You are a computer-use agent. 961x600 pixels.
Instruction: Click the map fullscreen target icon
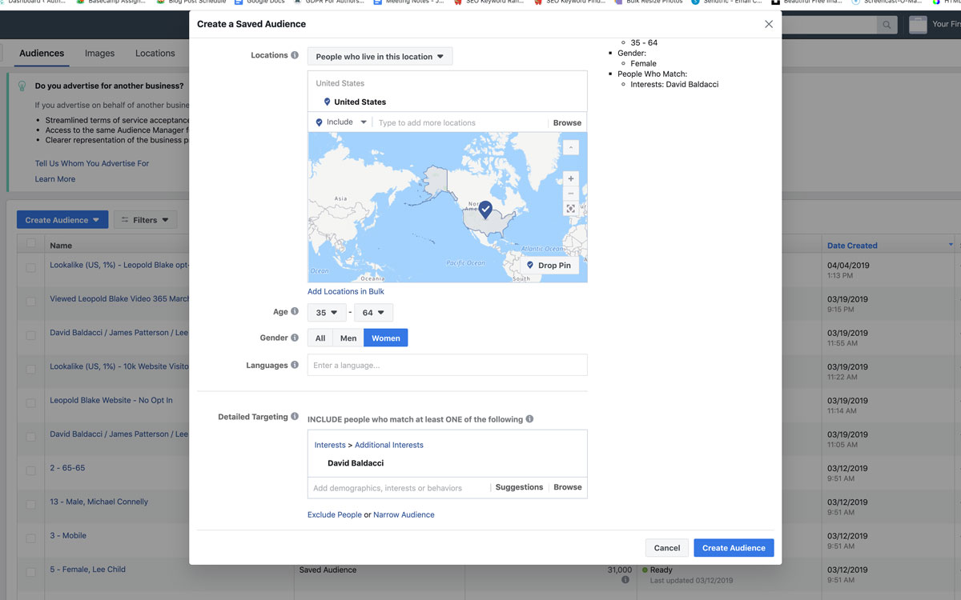point(570,209)
